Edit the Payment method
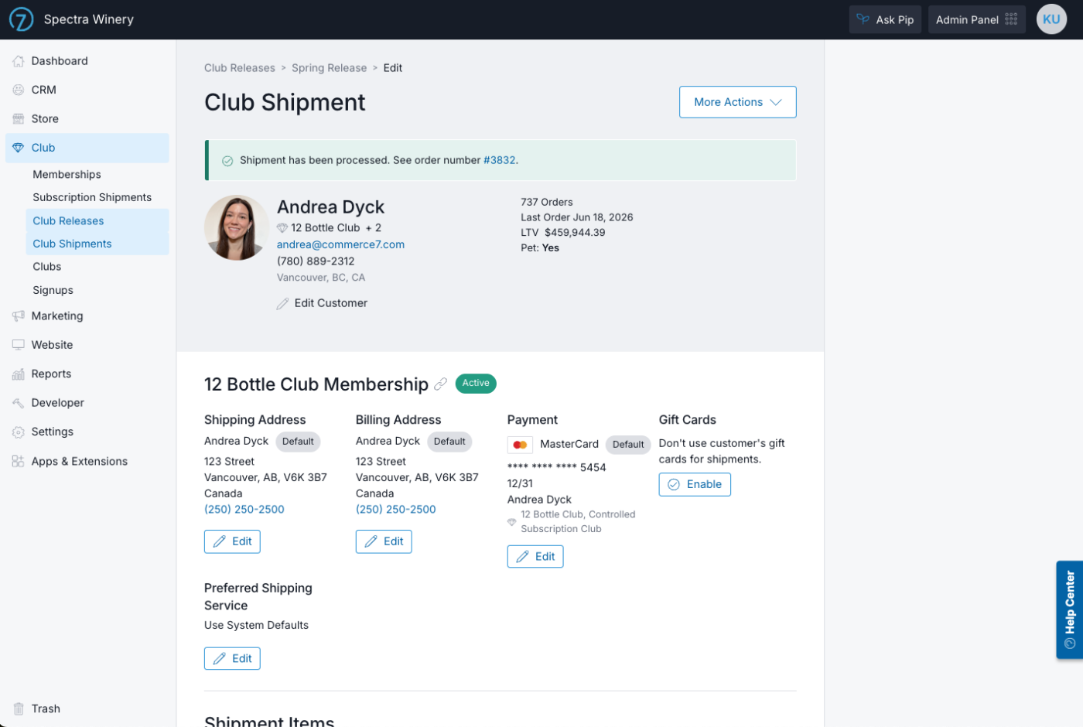This screenshot has width=1083, height=727. 535,557
